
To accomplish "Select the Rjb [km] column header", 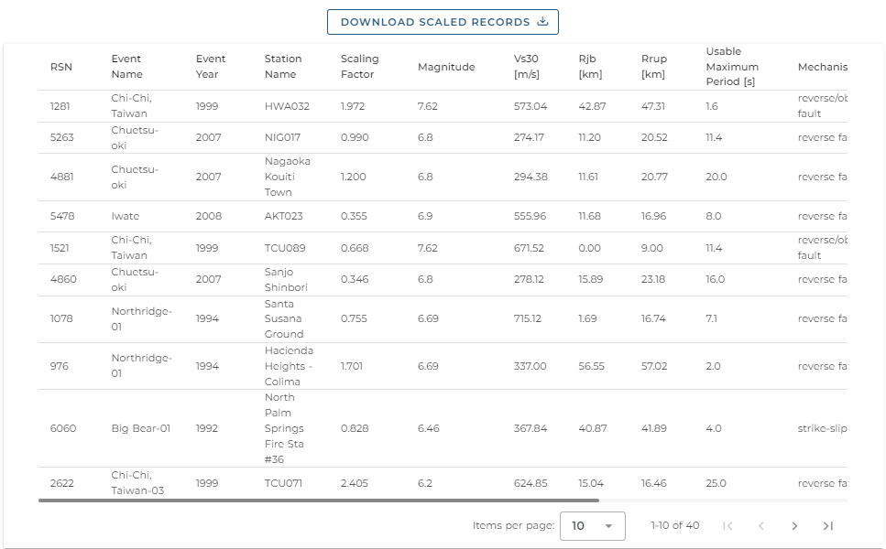I will coord(590,67).
